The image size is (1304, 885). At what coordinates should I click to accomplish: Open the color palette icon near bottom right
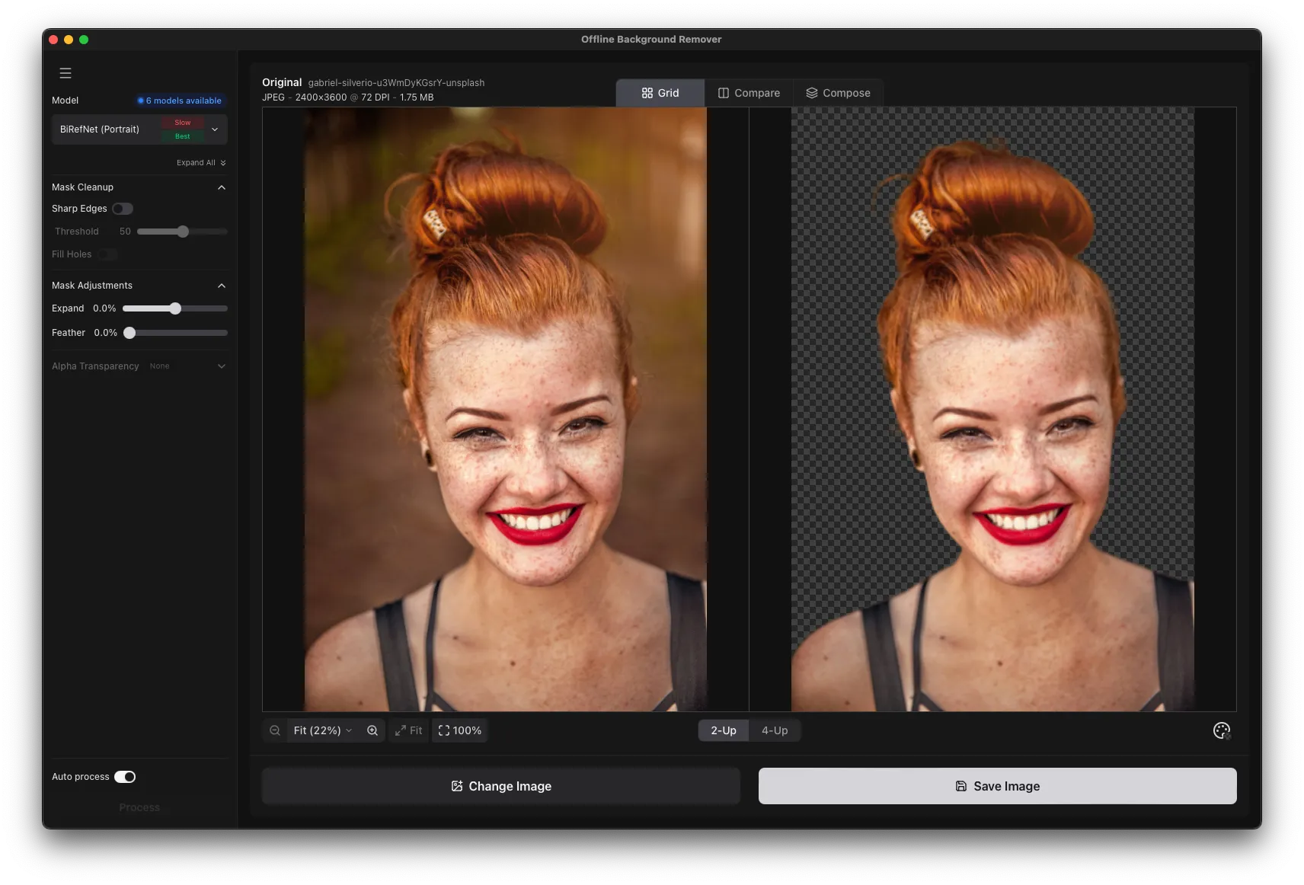(x=1222, y=730)
